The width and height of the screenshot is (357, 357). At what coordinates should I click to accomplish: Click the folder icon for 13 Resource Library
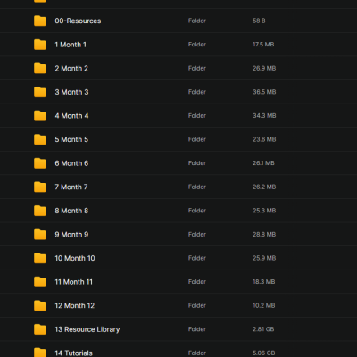(40, 329)
